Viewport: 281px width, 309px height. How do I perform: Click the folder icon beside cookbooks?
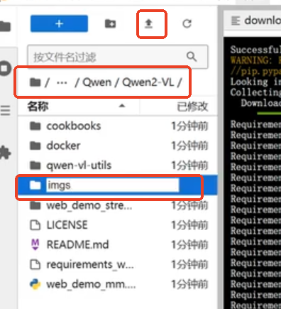(x=35, y=126)
